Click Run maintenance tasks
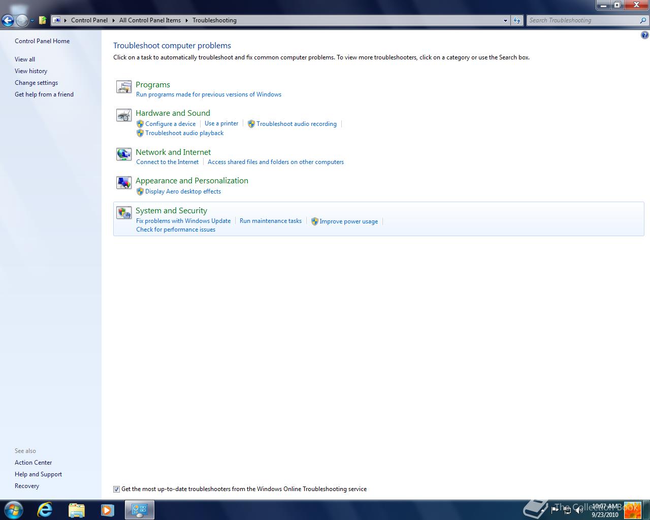 (x=271, y=221)
